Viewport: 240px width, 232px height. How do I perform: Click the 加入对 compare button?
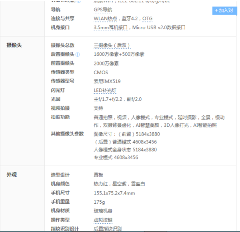224,10
